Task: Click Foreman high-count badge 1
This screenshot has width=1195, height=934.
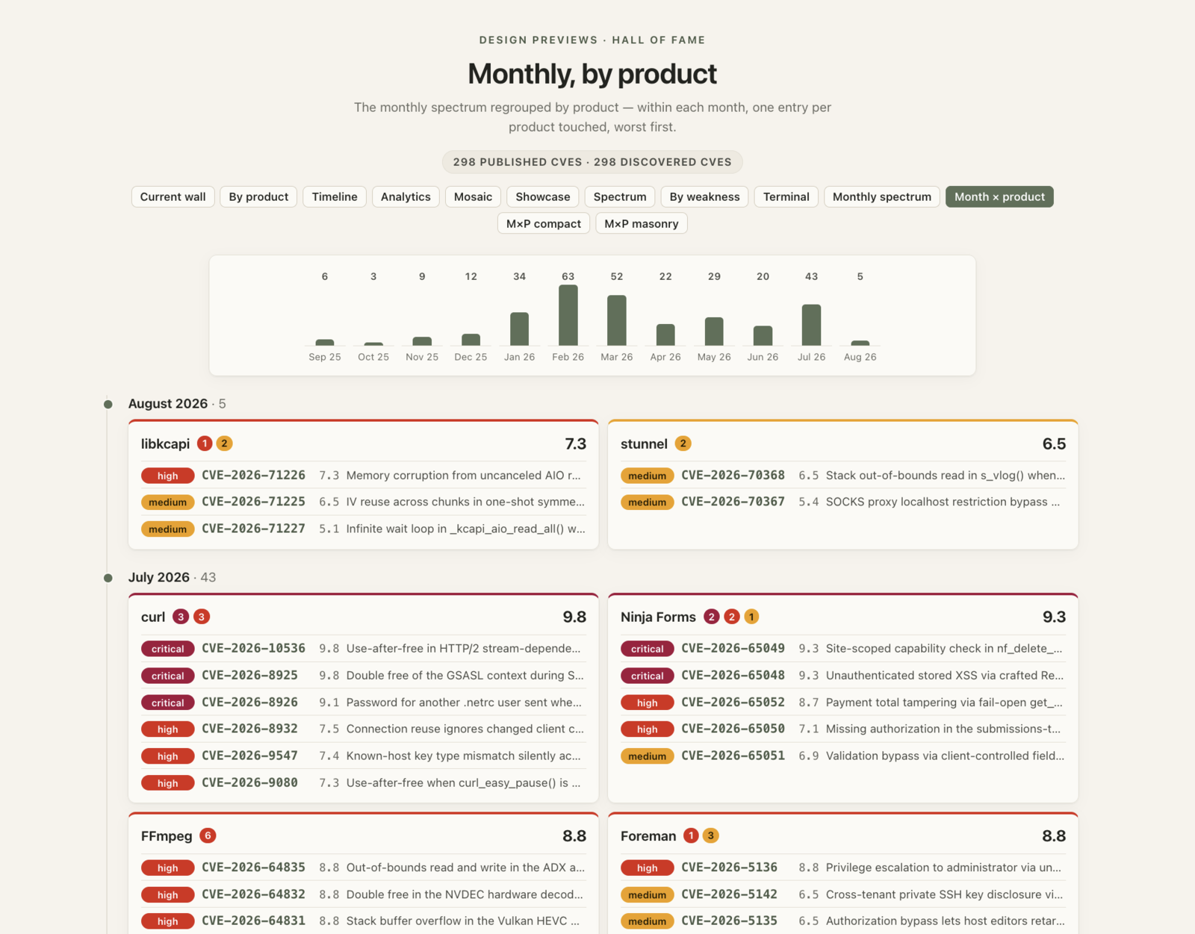Action: point(691,835)
